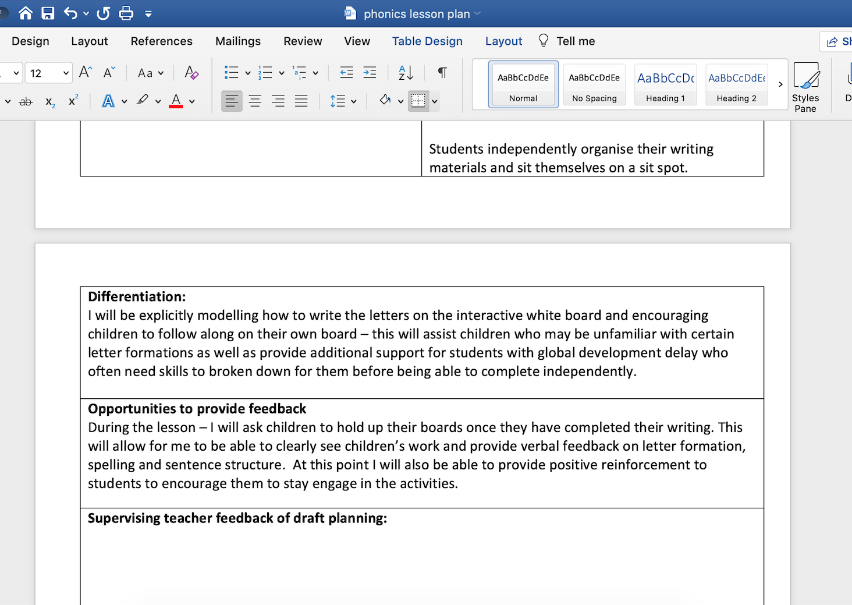Screen dimensions: 852x605
Task: Open the Layout ribbon tab next to Design
Action: pyautogui.click(x=90, y=41)
